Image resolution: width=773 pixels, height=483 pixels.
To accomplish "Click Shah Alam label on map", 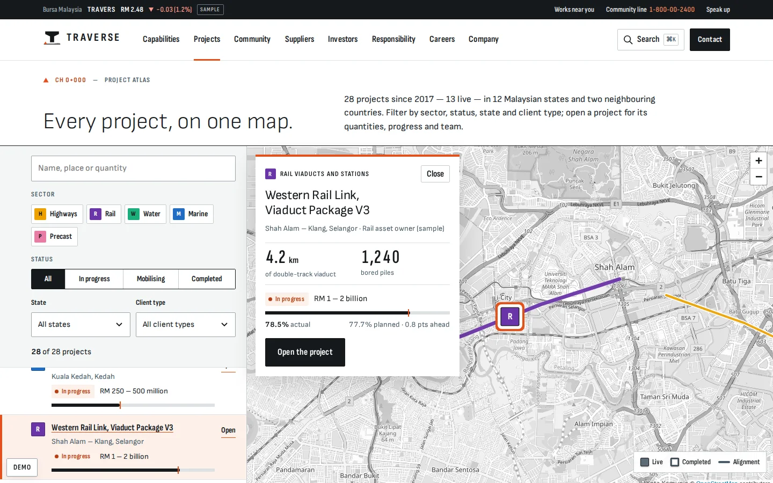I will [615, 267].
